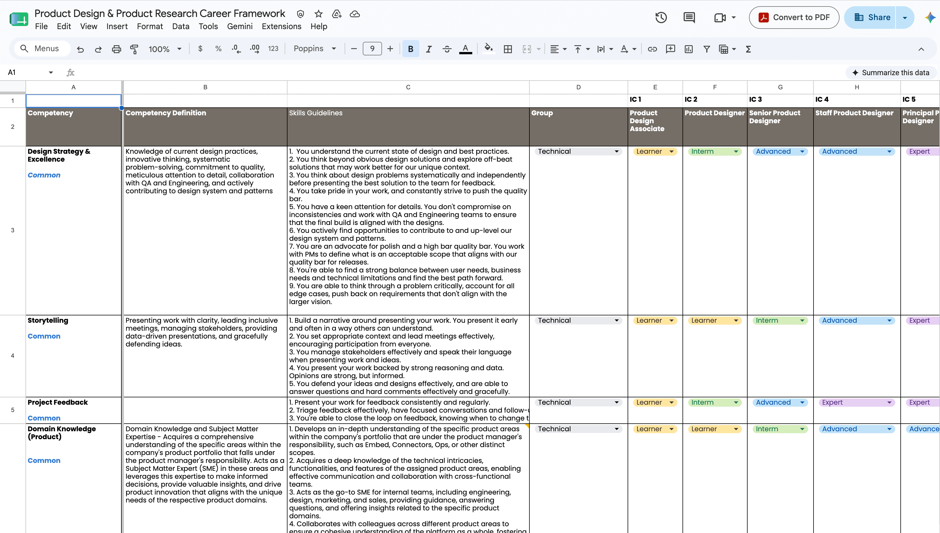Open the File menu
The width and height of the screenshot is (940, 533).
pos(41,26)
